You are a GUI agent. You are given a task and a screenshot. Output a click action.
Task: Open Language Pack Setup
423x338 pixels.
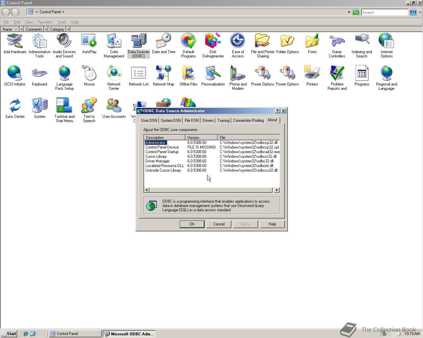coord(64,78)
